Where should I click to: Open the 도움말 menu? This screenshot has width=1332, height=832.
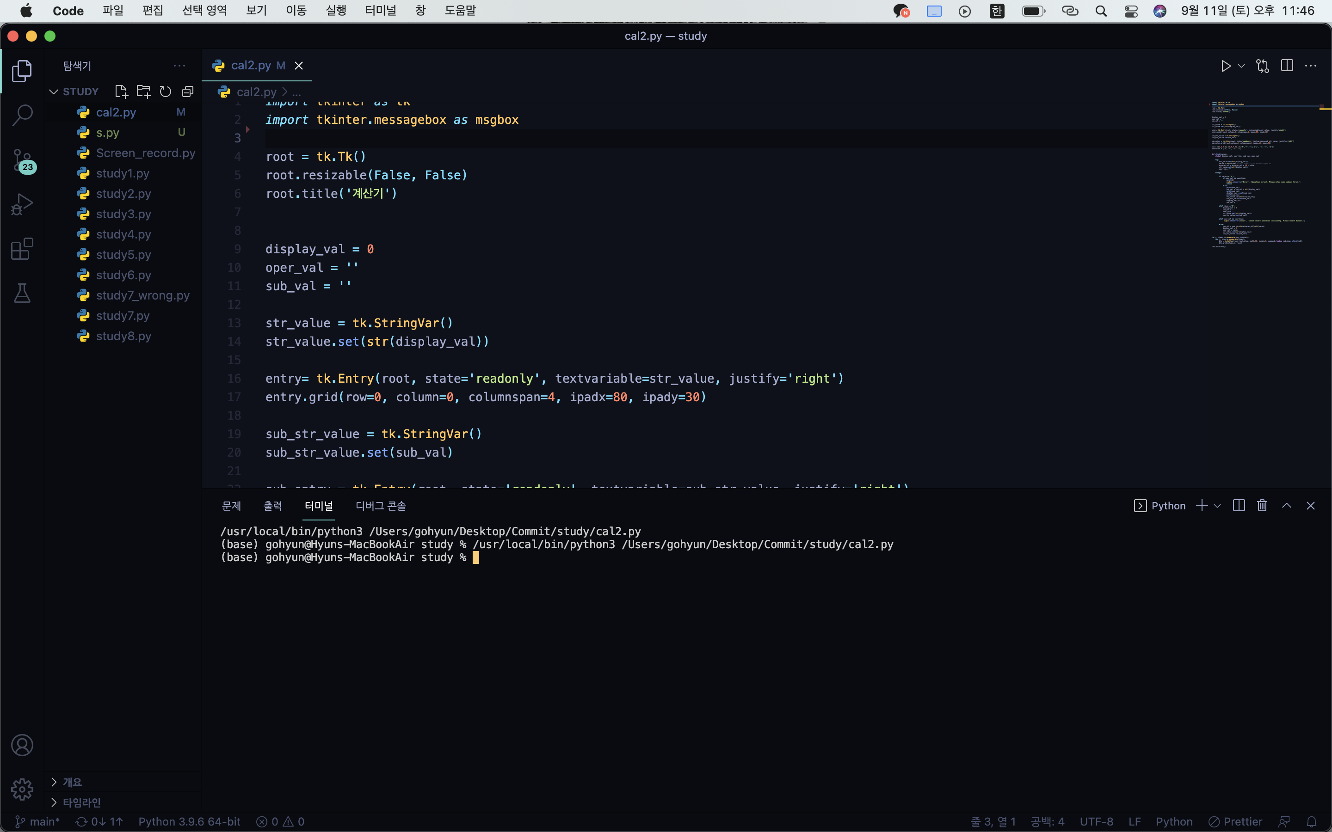pos(460,11)
